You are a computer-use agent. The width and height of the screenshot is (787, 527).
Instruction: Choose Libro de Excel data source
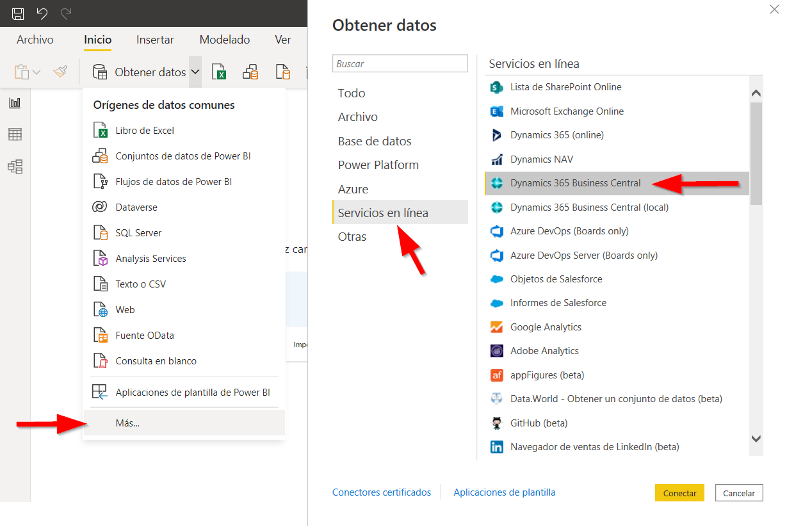(x=184, y=131)
